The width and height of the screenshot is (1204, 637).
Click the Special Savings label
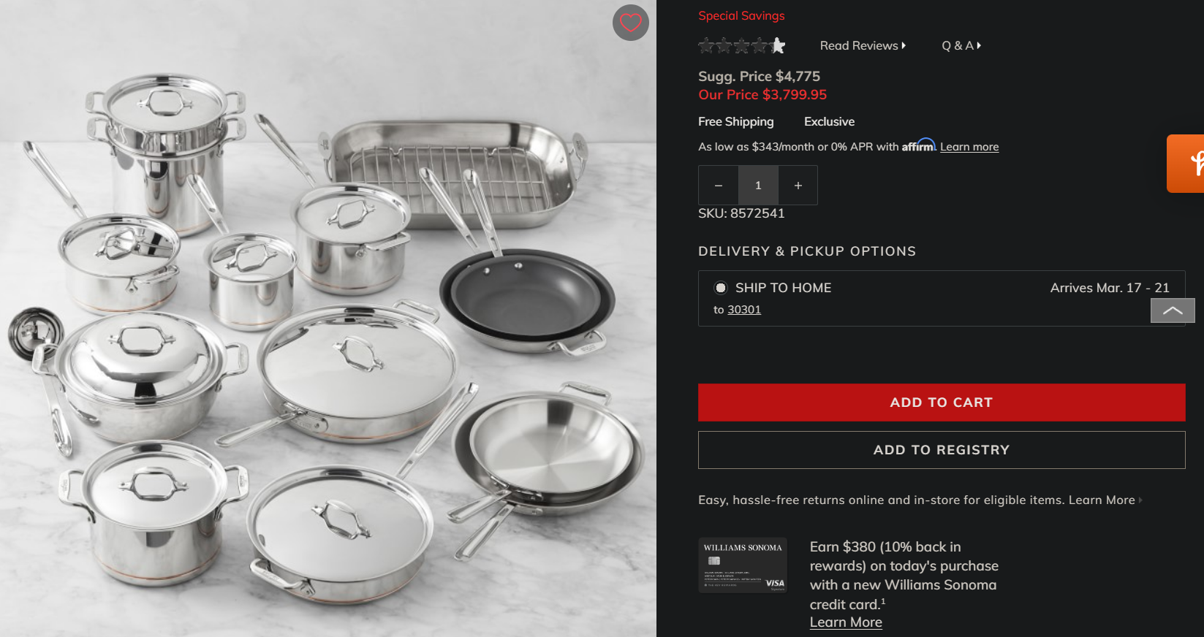point(741,15)
